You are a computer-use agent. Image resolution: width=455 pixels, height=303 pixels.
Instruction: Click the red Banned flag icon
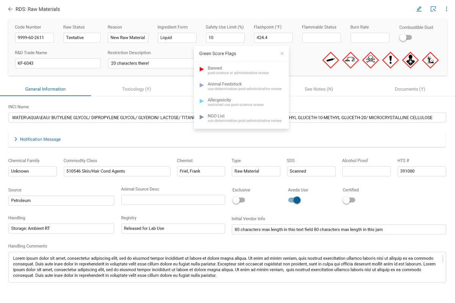(x=202, y=69)
